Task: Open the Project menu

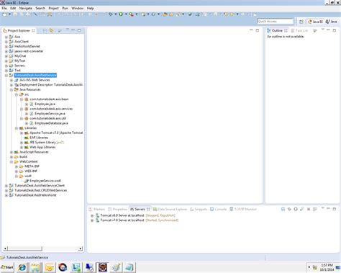Action: coord(54,8)
